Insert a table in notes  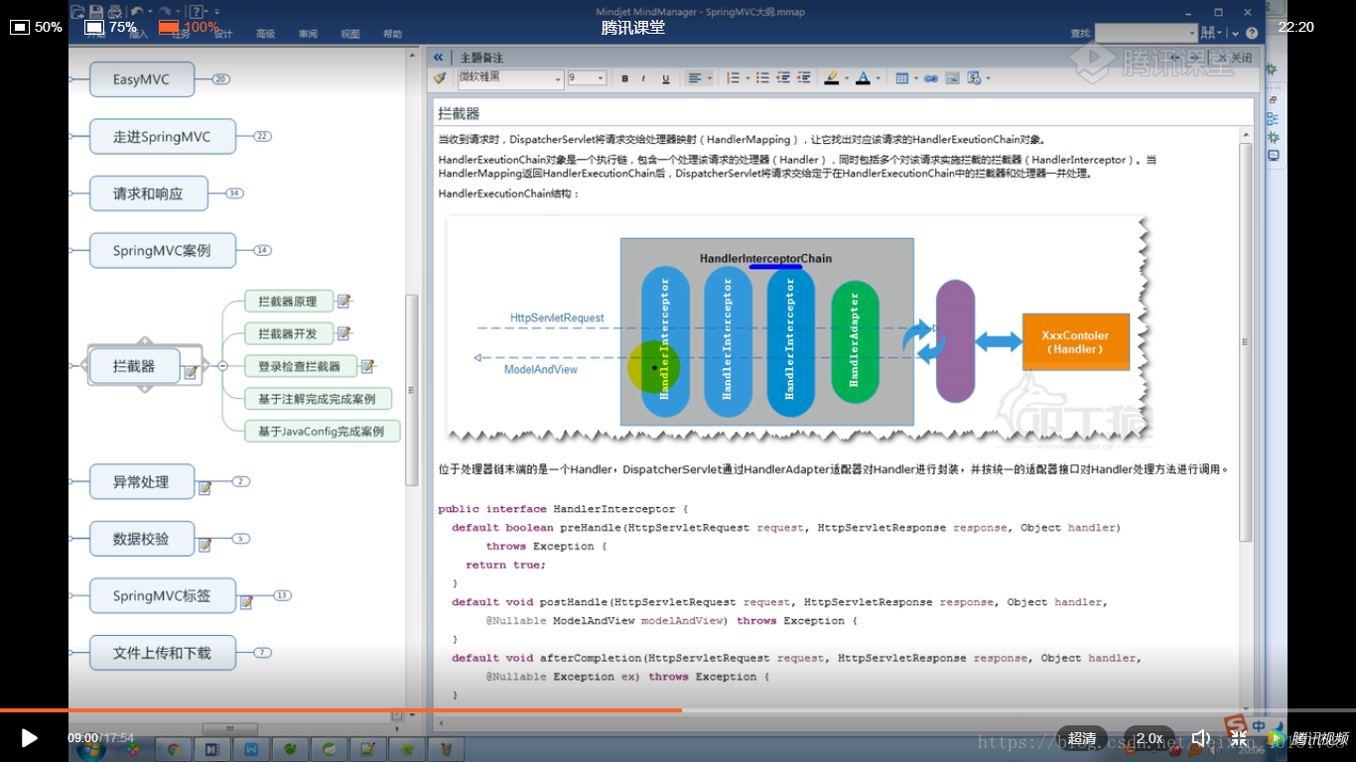pyautogui.click(x=901, y=77)
